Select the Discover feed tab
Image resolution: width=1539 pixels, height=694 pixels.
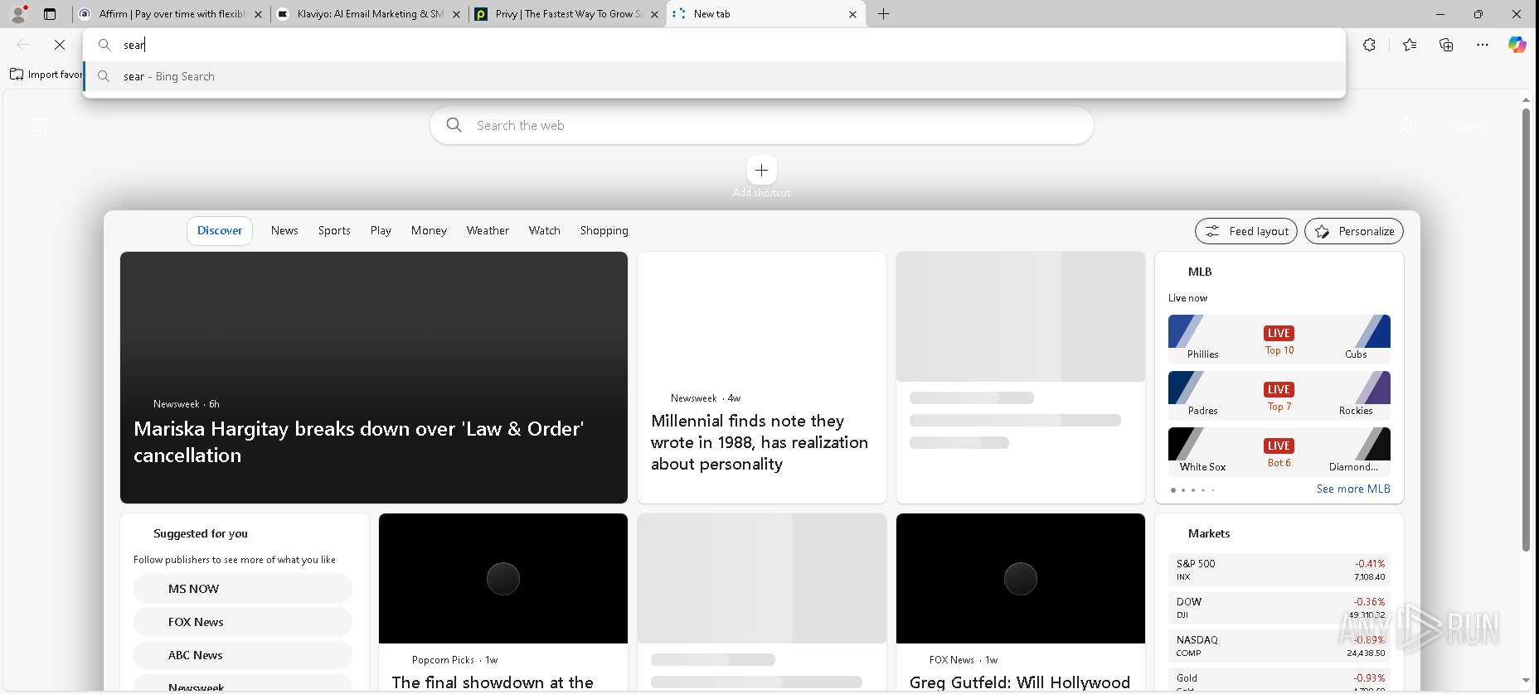tap(220, 230)
